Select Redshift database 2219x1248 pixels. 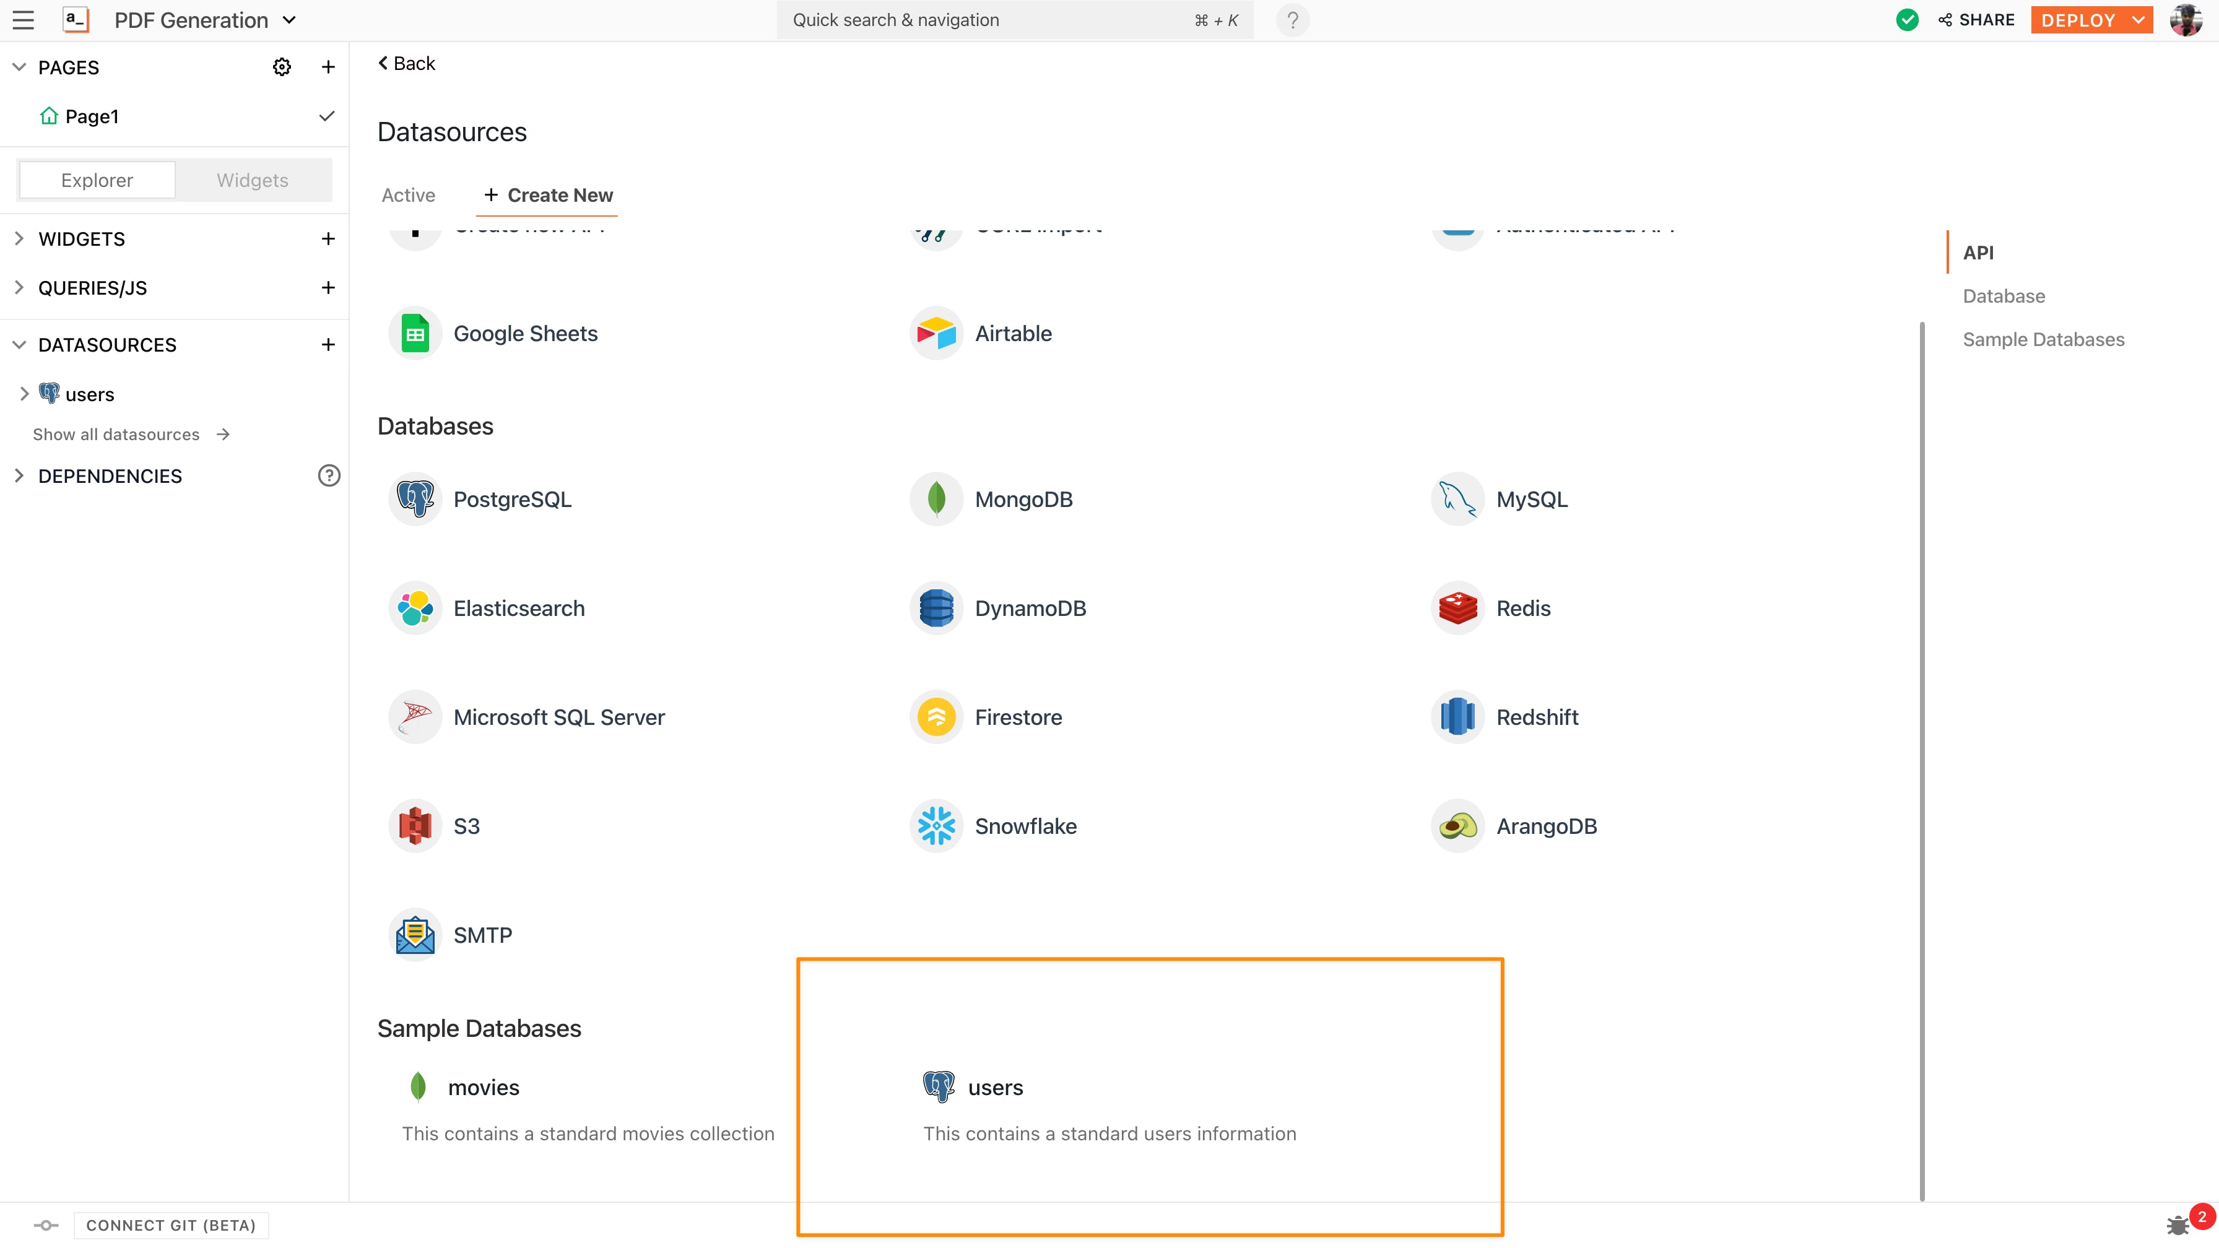pos(1506,717)
